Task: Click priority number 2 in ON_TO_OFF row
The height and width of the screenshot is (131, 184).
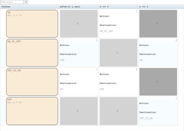Action: coord(176,40)
